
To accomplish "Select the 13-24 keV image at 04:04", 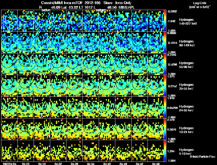I will tap(9, 129).
